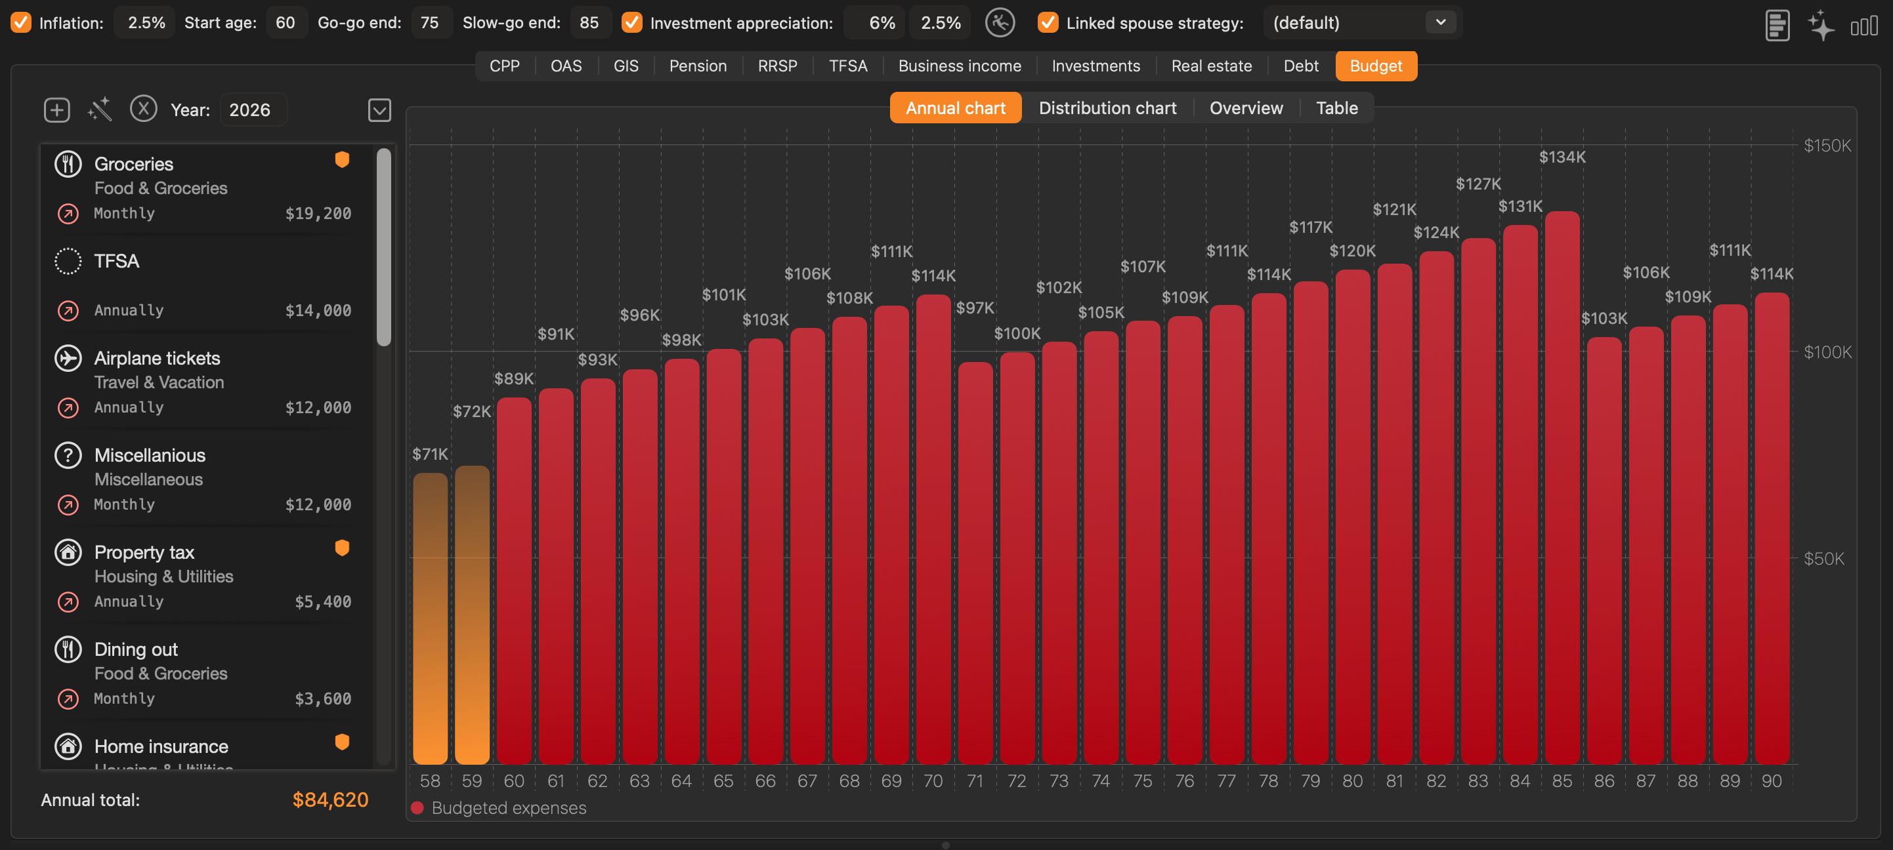
Task: Toggle the Investment appreciation checkbox
Action: click(631, 23)
